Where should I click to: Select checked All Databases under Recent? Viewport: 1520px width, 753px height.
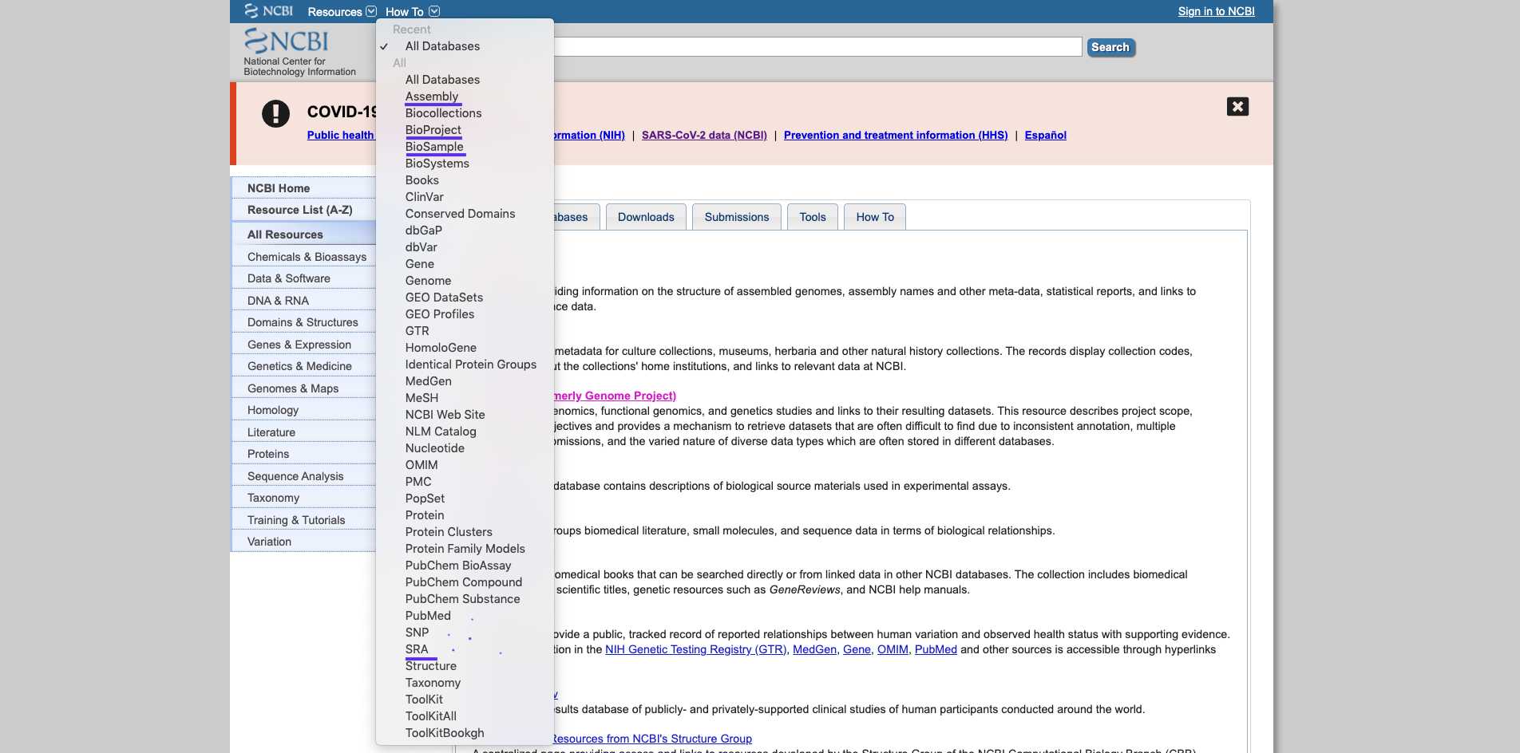(x=442, y=46)
